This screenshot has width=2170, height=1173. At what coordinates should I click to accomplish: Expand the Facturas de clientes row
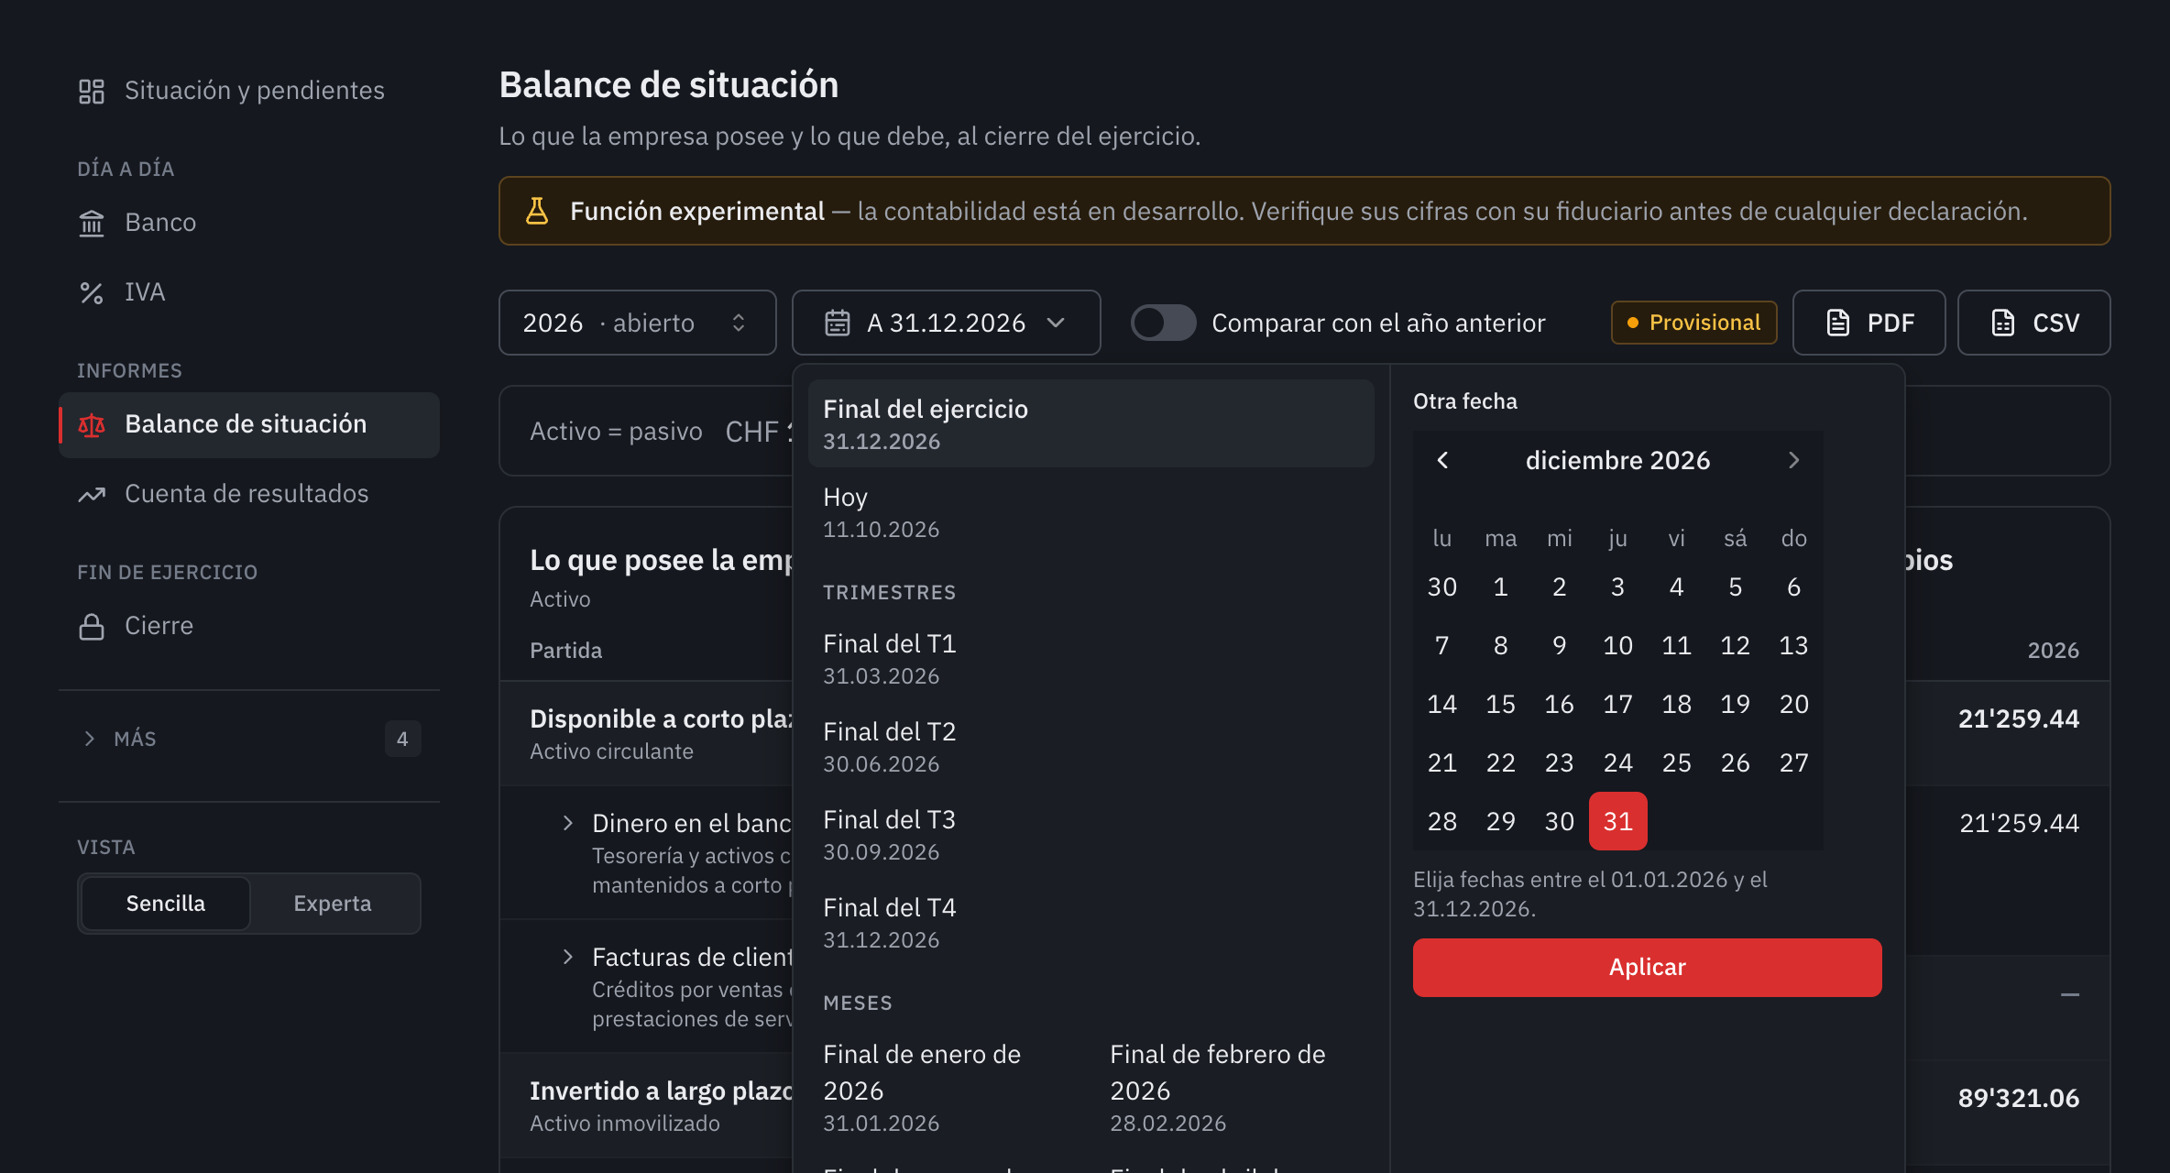(x=568, y=957)
